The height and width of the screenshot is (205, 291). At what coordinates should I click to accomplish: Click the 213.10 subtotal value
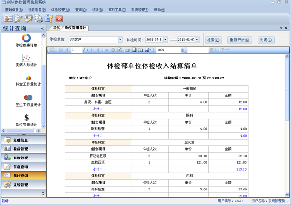click(x=242, y=169)
